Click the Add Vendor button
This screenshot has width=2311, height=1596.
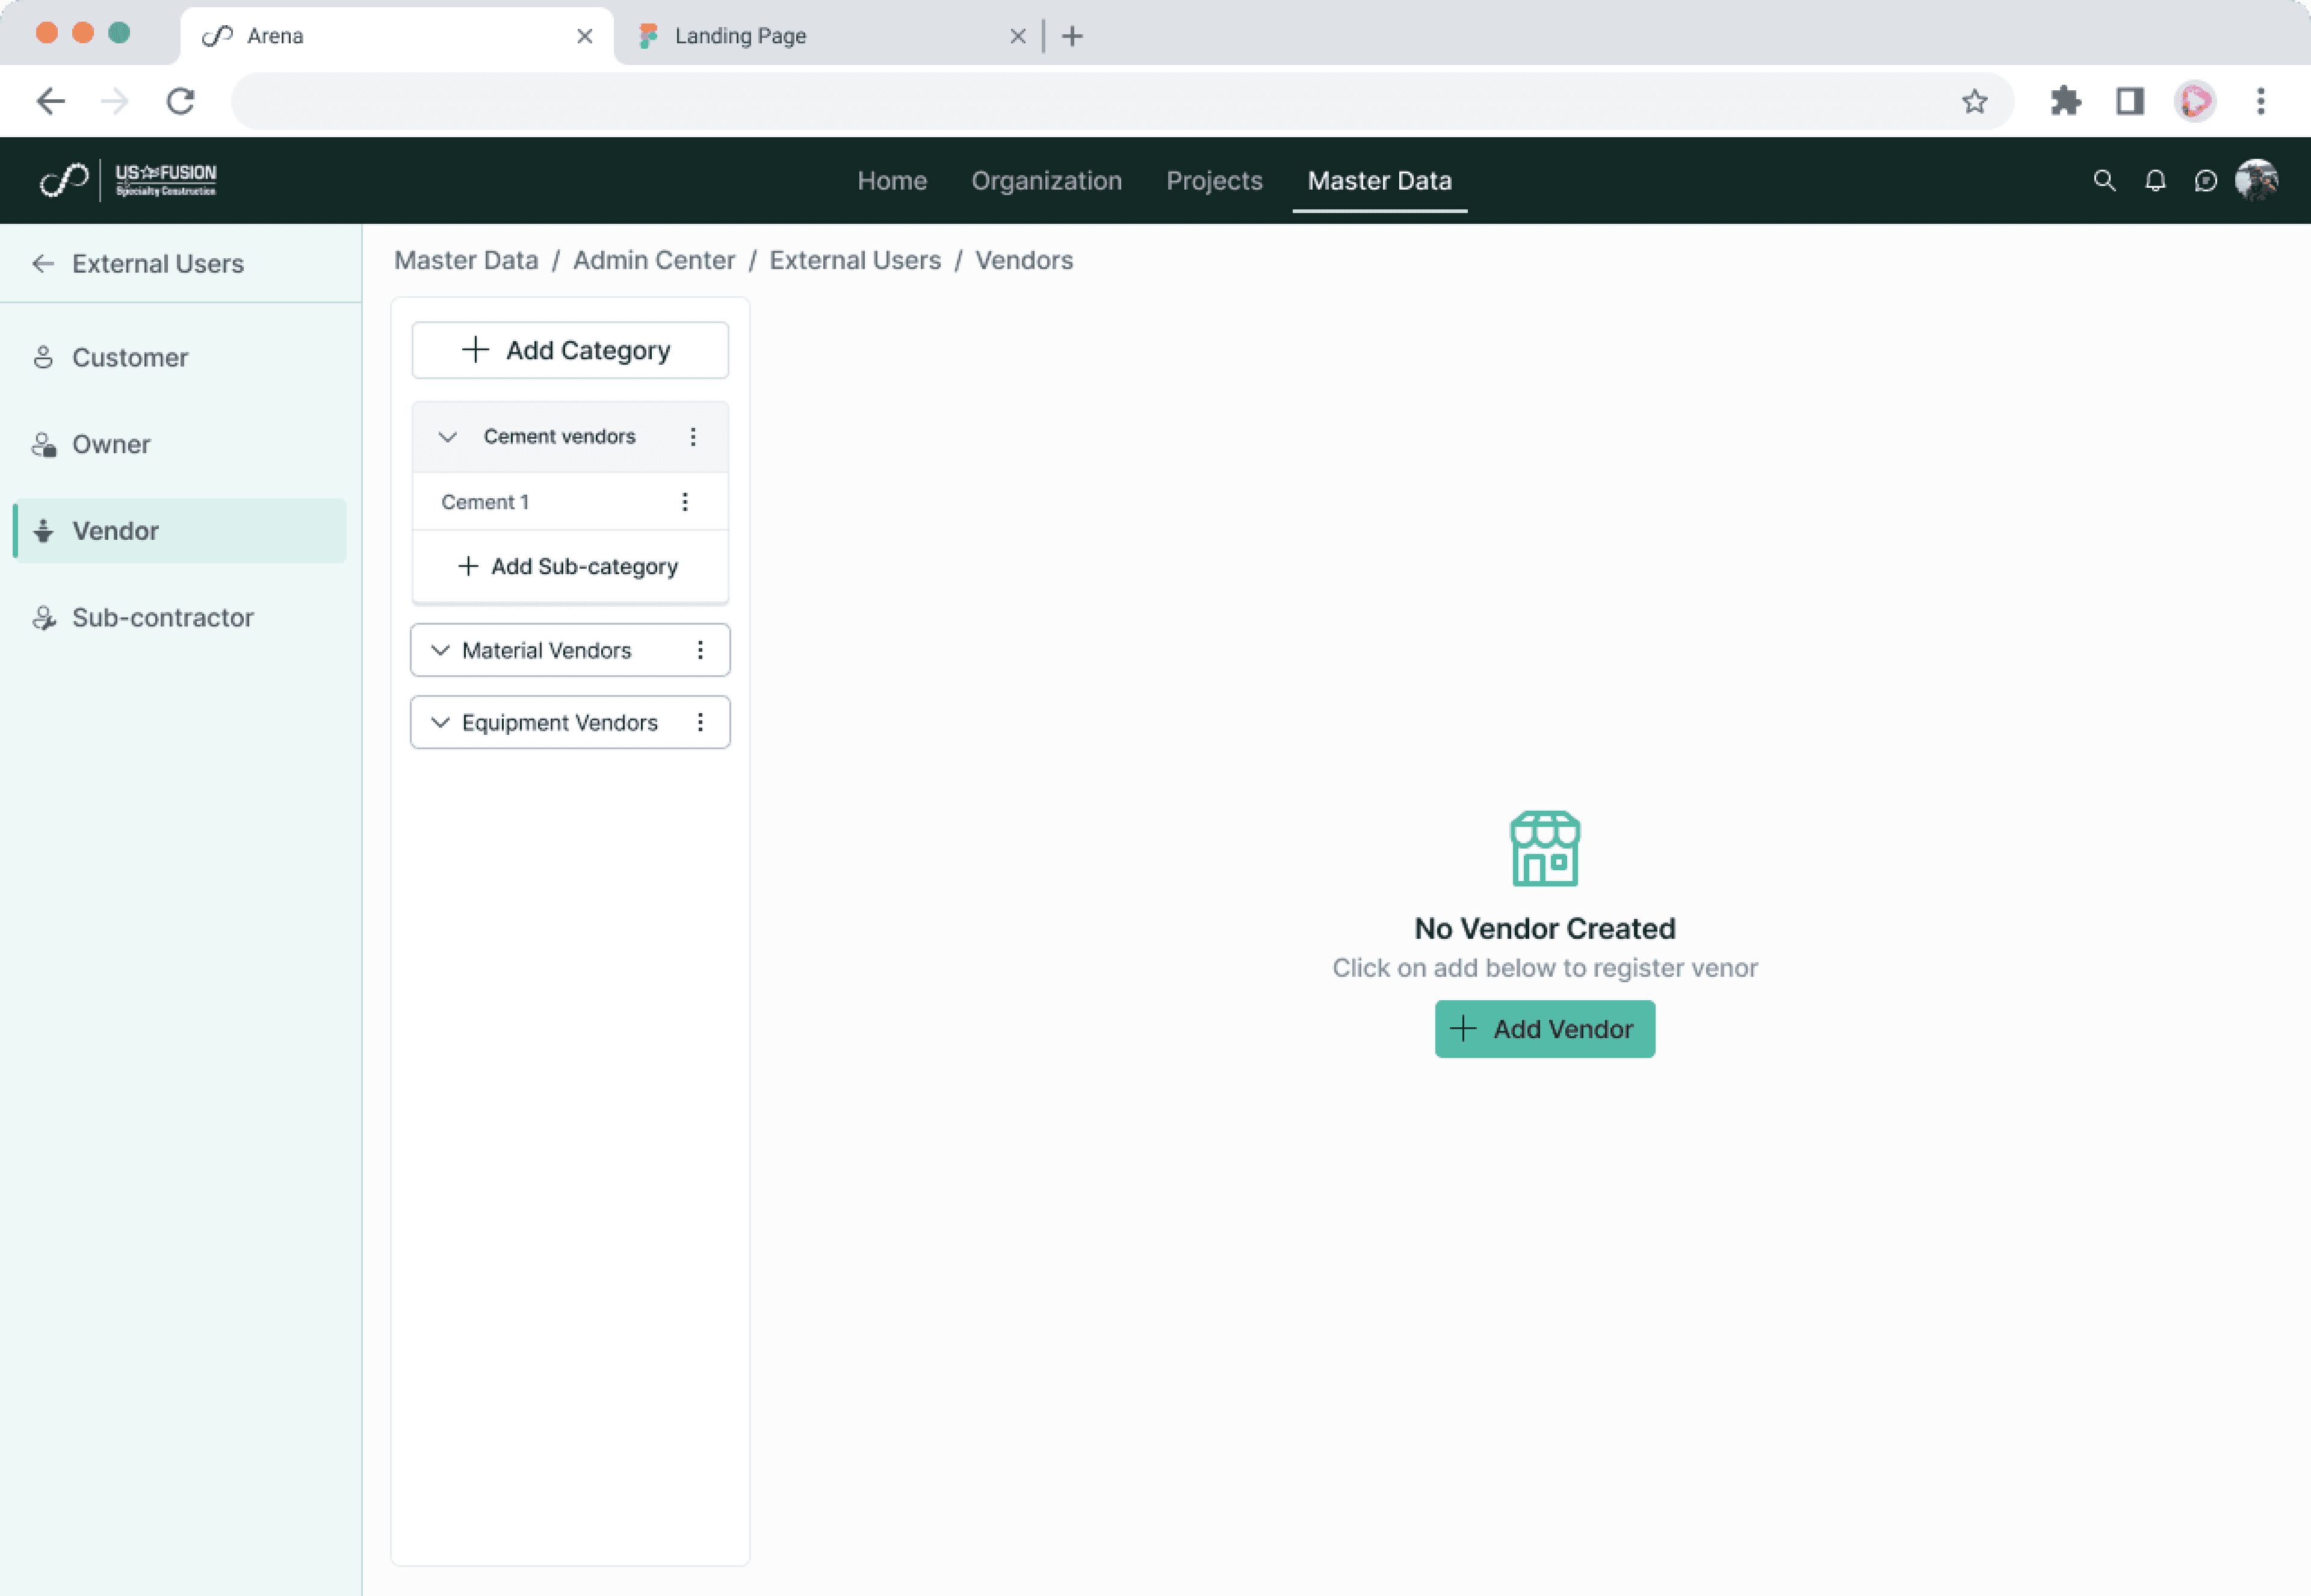1544,1029
